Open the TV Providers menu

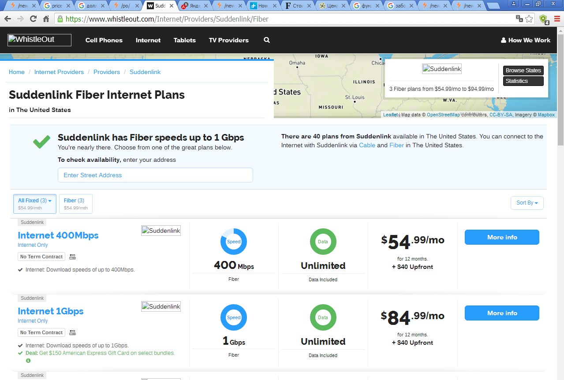point(229,40)
